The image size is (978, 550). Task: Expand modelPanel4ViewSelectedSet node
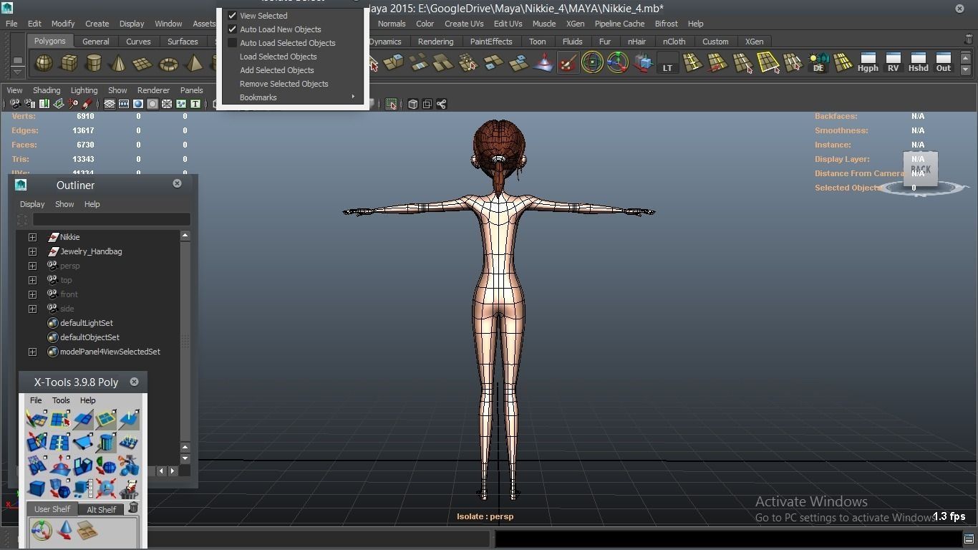coord(32,352)
